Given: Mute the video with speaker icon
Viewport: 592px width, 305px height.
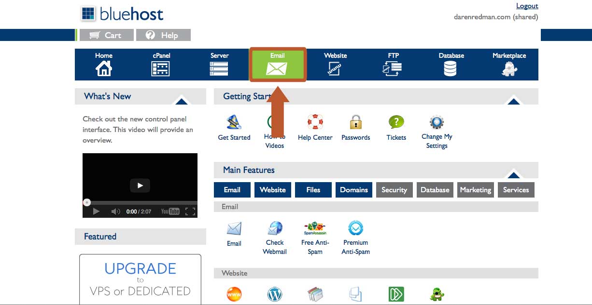Looking at the screenshot, I should pos(115,211).
